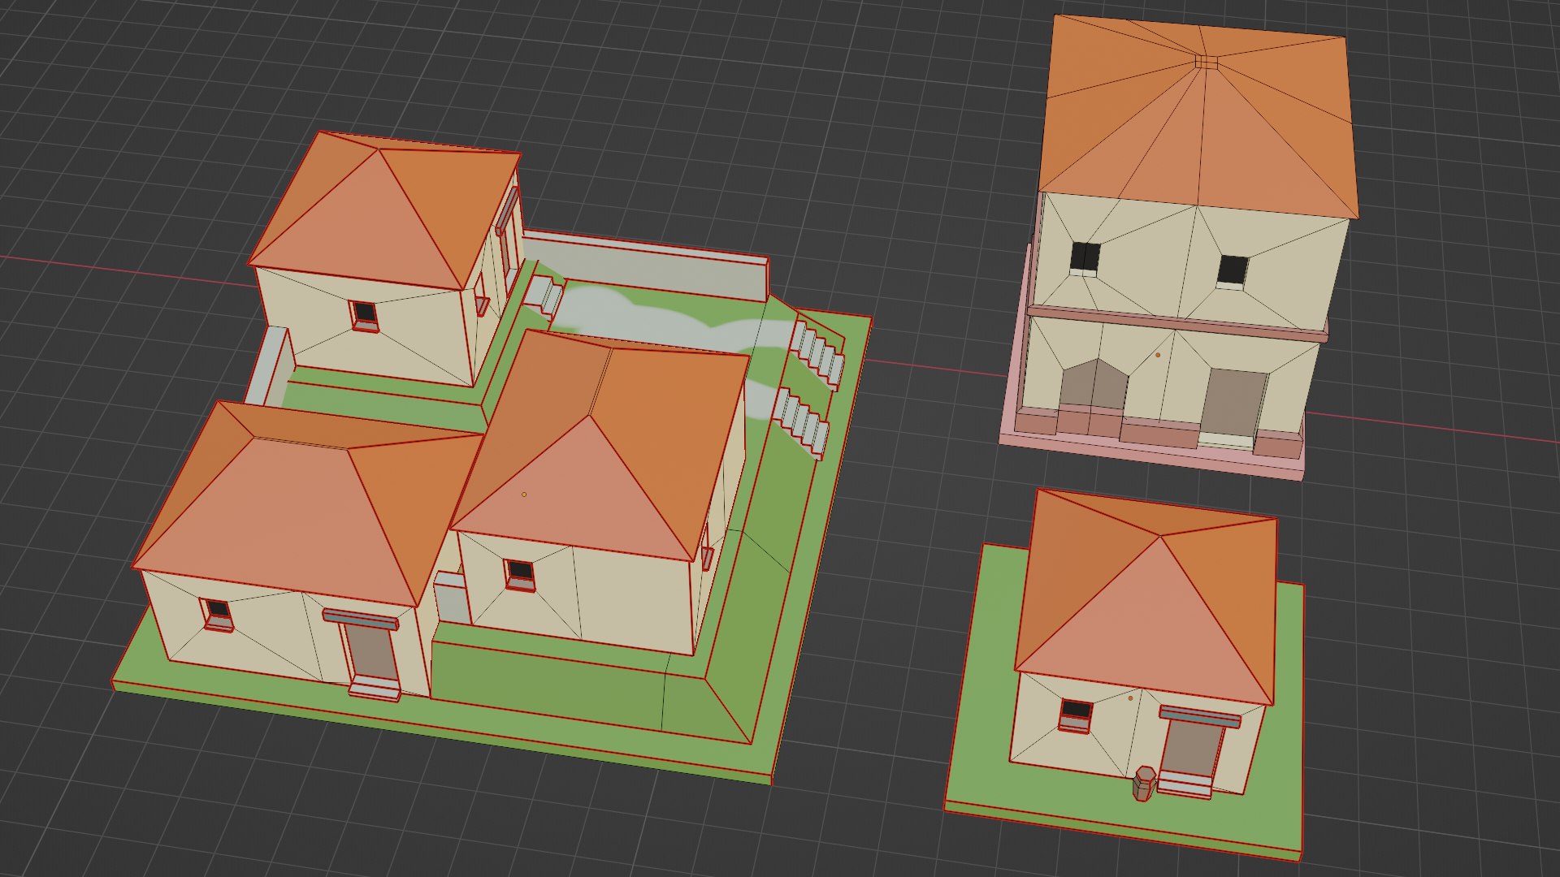Click the short steps beside the back-left house
Viewport: 1560px width, 877px height.
(544, 296)
